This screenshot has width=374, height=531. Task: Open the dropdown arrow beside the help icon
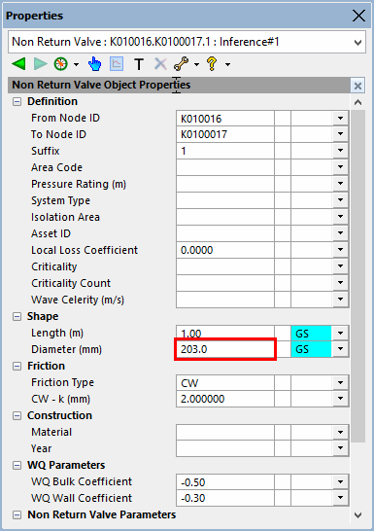(228, 64)
